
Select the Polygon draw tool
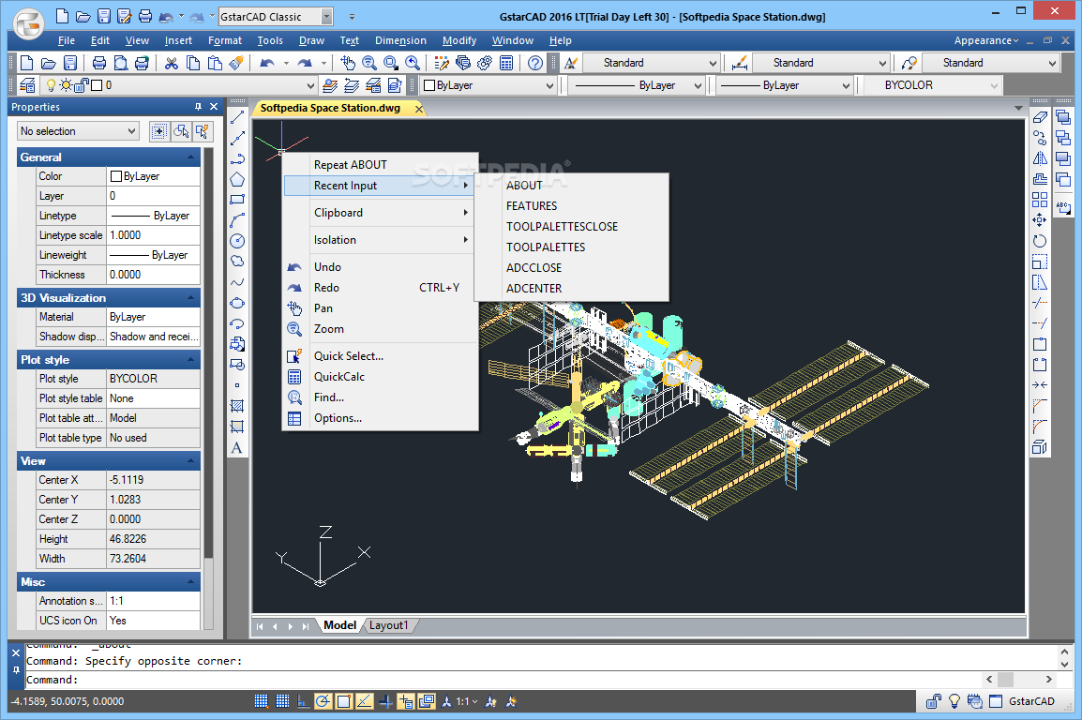pos(236,179)
